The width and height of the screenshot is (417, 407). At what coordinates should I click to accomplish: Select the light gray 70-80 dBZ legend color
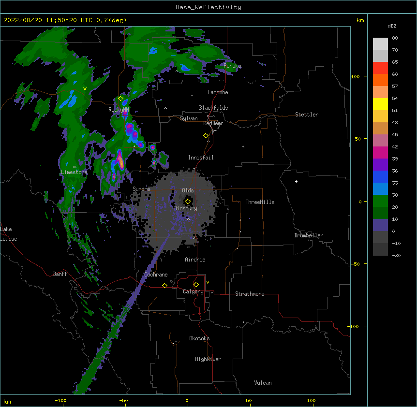(380, 44)
